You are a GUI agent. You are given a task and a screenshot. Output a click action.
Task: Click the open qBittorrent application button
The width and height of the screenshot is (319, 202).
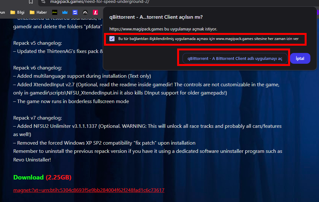tap(235, 58)
